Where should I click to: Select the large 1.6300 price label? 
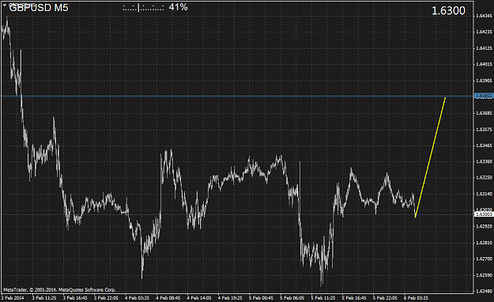(448, 11)
